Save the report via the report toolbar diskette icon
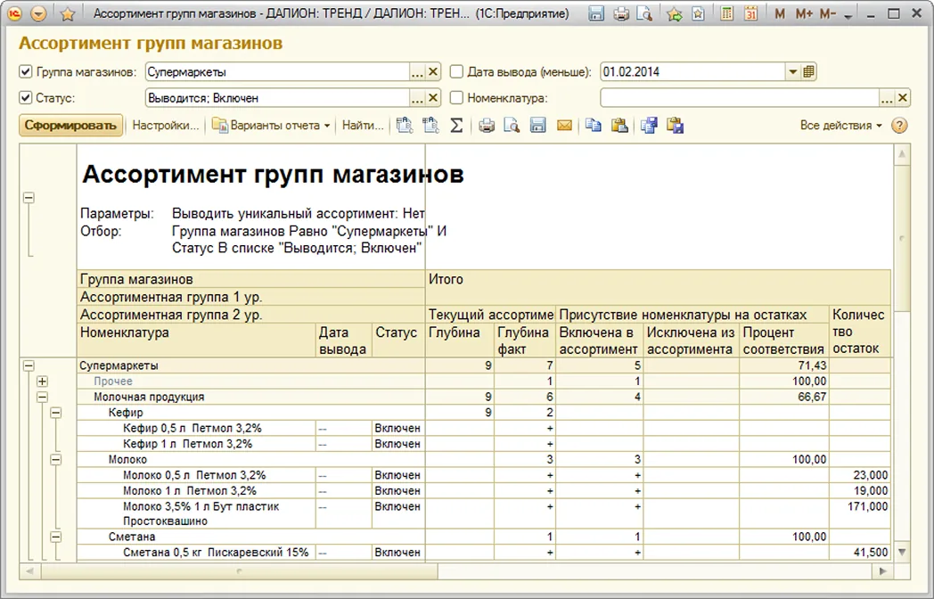Viewport: 934px width, 599px height. tap(538, 125)
